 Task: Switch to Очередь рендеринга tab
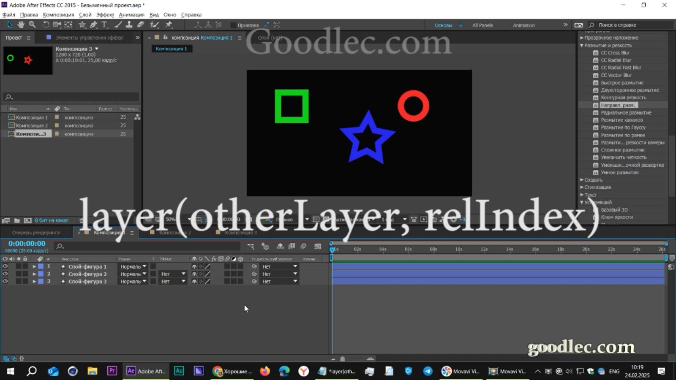tap(36, 233)
